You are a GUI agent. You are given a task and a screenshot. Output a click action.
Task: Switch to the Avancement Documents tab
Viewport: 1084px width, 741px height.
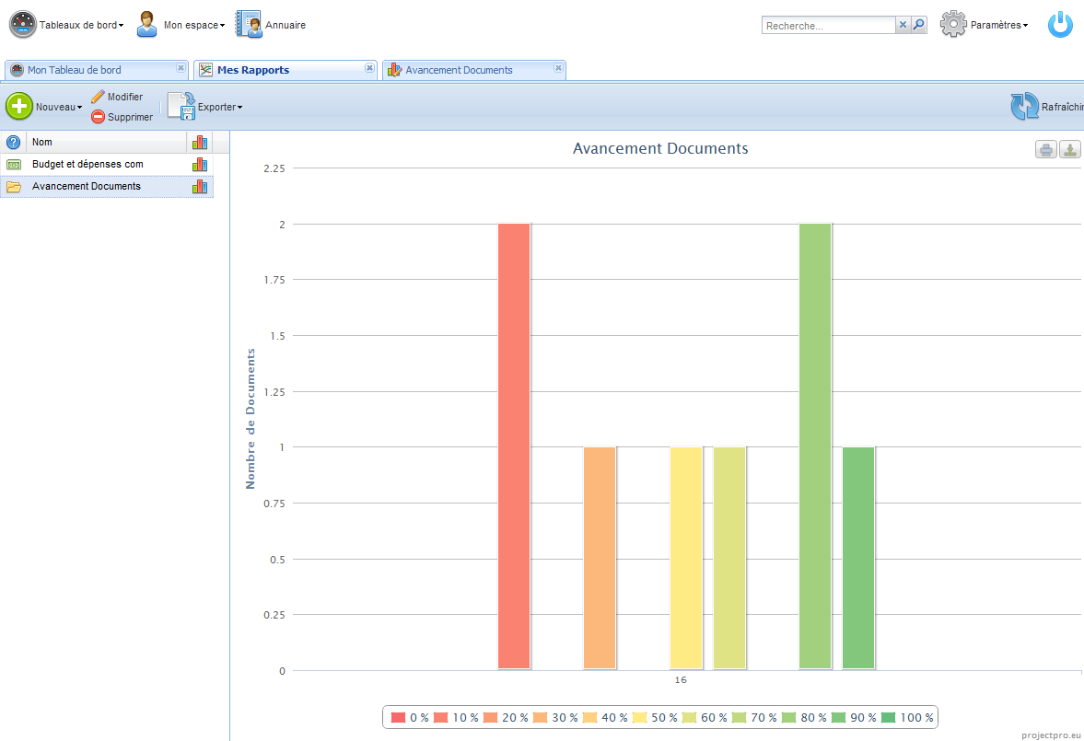[x=459, y=70]
